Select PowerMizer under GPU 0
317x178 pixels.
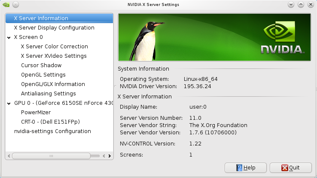pyautogui.click(x=36, y=113)
